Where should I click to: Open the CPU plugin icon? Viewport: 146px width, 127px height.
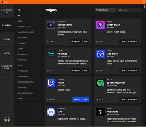(x=51, y=112)
